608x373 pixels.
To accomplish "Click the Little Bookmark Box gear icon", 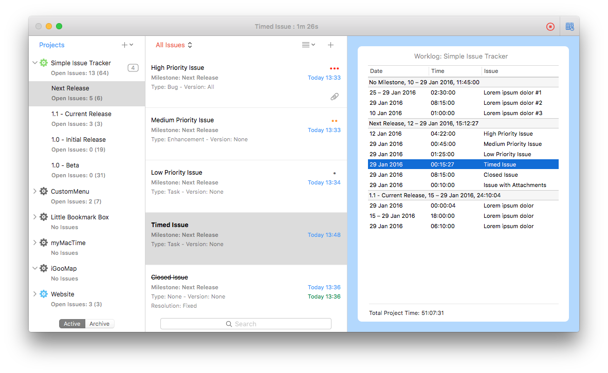I will 44,217.
